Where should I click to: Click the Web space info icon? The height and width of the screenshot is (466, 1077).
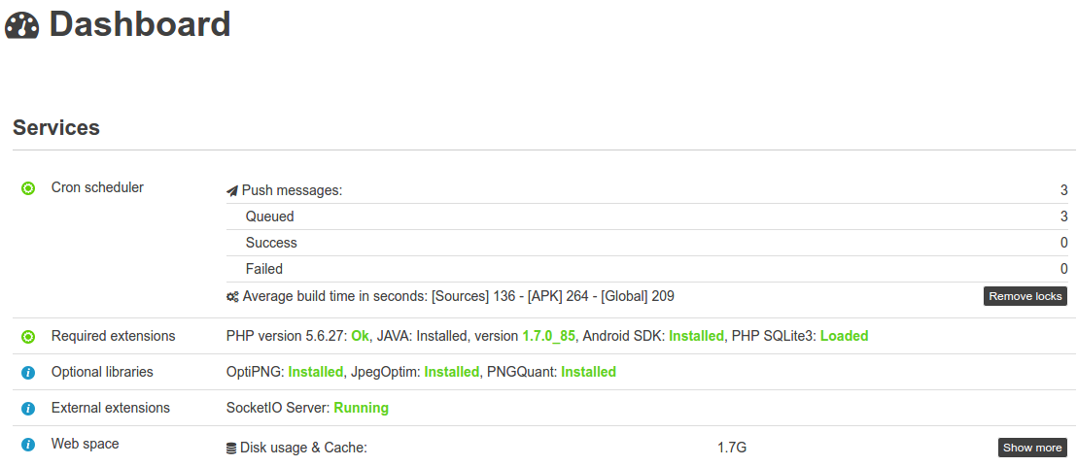pos(28,445)
